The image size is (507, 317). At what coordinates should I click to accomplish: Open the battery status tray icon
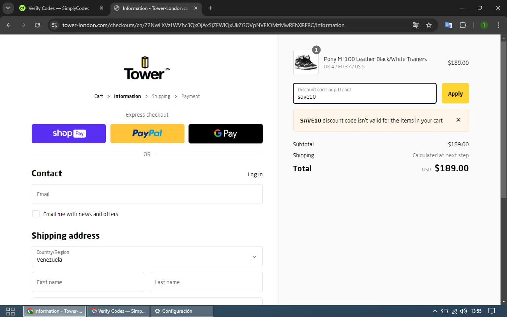click(444, 311)
